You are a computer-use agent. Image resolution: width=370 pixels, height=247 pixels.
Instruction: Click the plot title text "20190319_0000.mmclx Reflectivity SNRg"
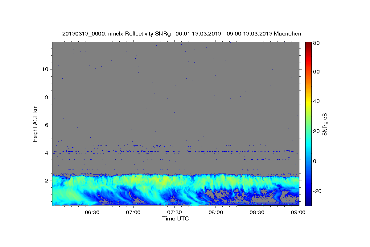pyautogui.click(x=116, y=34)
